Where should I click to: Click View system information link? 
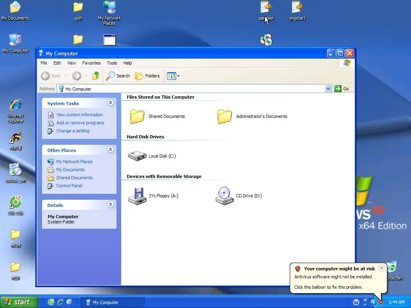pos(79,115)
